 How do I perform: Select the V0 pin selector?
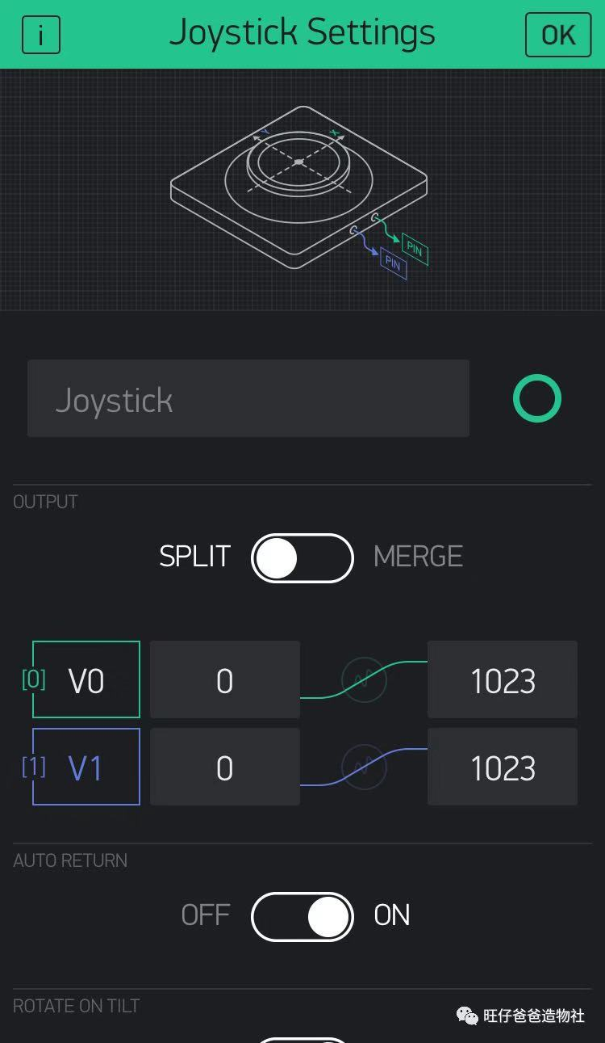coord(86,679)
